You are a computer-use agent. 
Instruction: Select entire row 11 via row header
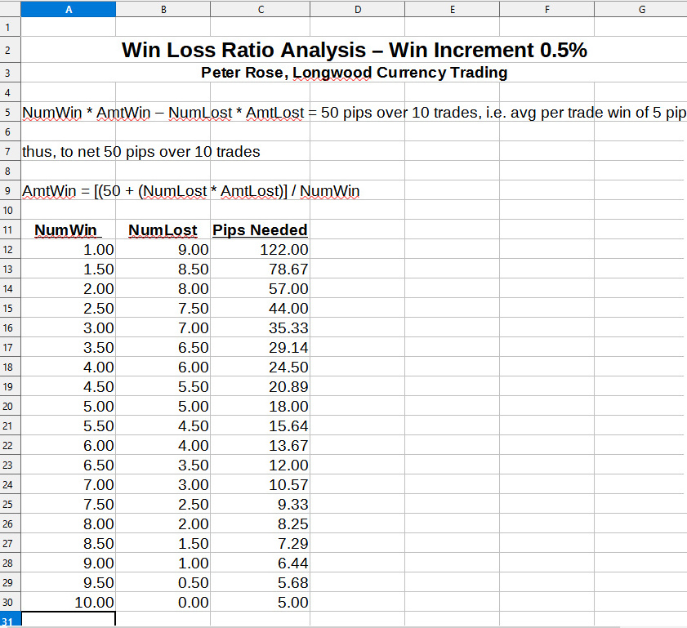[9, 230]
